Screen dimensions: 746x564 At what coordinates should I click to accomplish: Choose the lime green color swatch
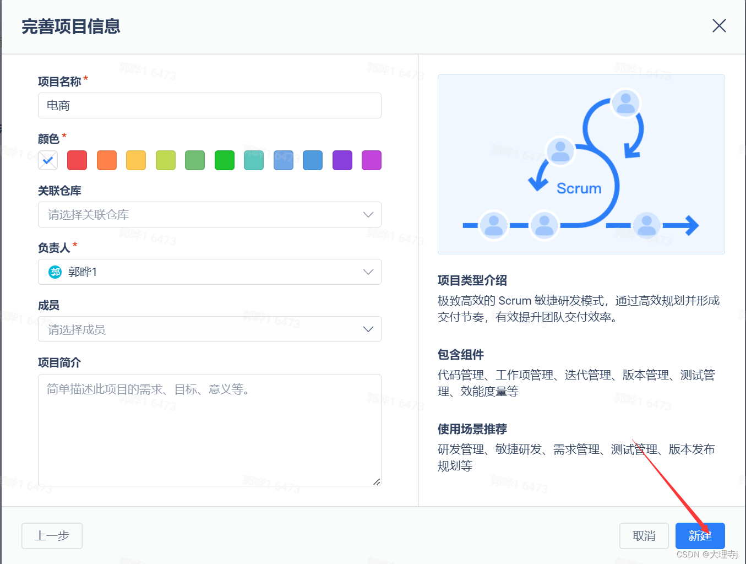click(166, 160)
